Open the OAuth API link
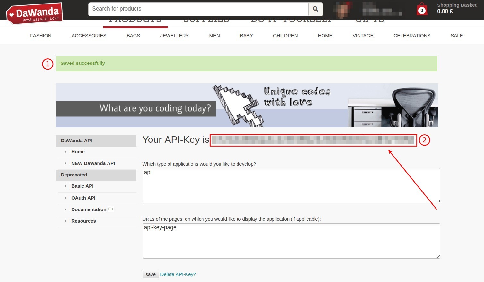 (x=83, y=198)
